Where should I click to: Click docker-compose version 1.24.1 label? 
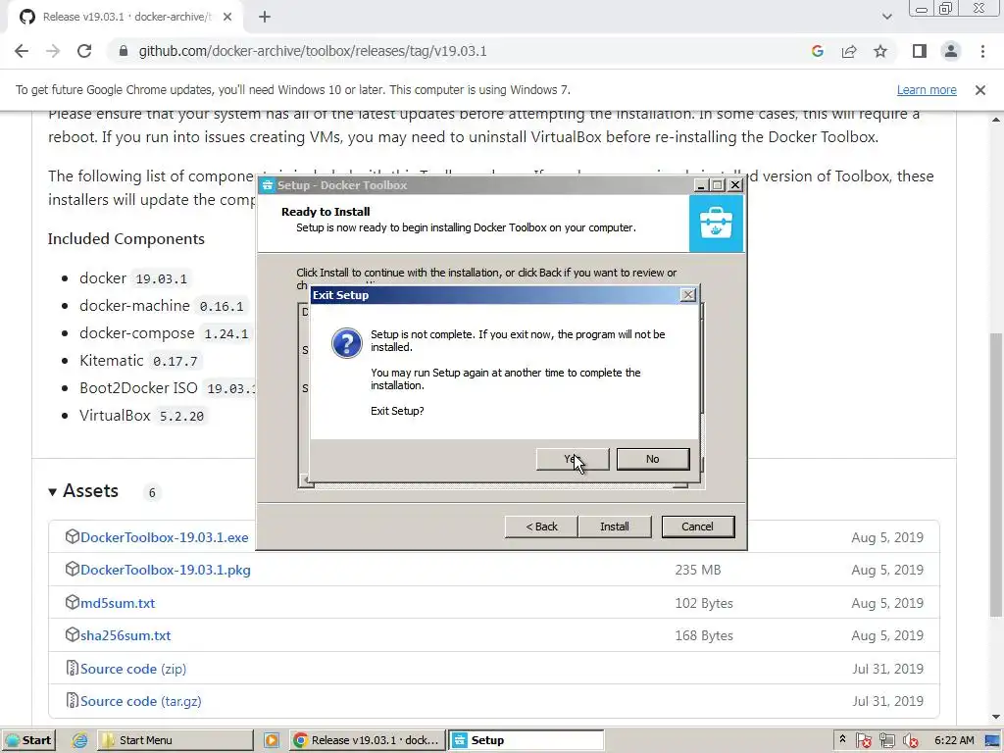point(226,333)
